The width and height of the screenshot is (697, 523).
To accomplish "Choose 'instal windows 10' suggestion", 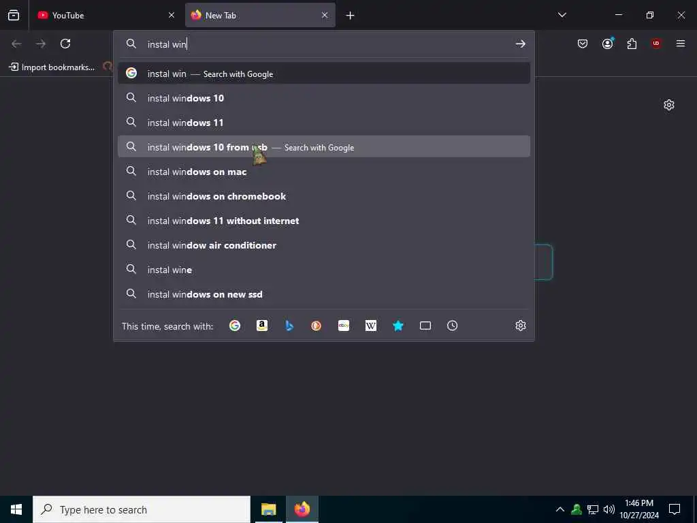I will pos(323,98).
